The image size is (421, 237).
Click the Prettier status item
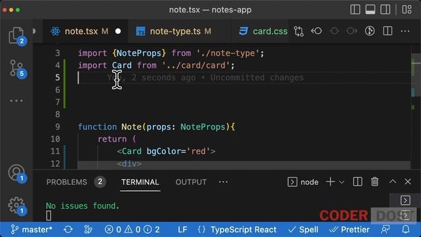[349, 230]
